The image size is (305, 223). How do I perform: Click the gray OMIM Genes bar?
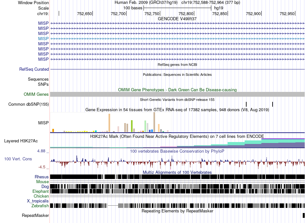(x=178, y=94)
